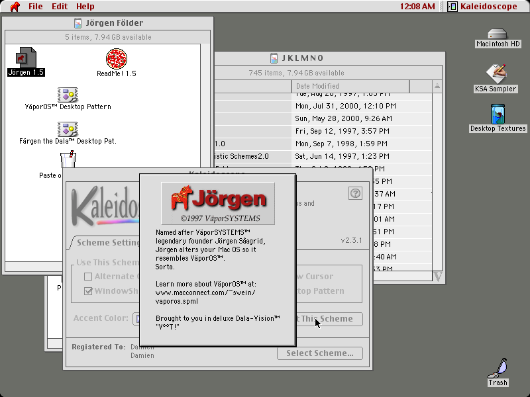Click the Kaleidoscope application icon in the menu bar
Viewport: 530px width, 397px height.
click(x=452, y=7)
